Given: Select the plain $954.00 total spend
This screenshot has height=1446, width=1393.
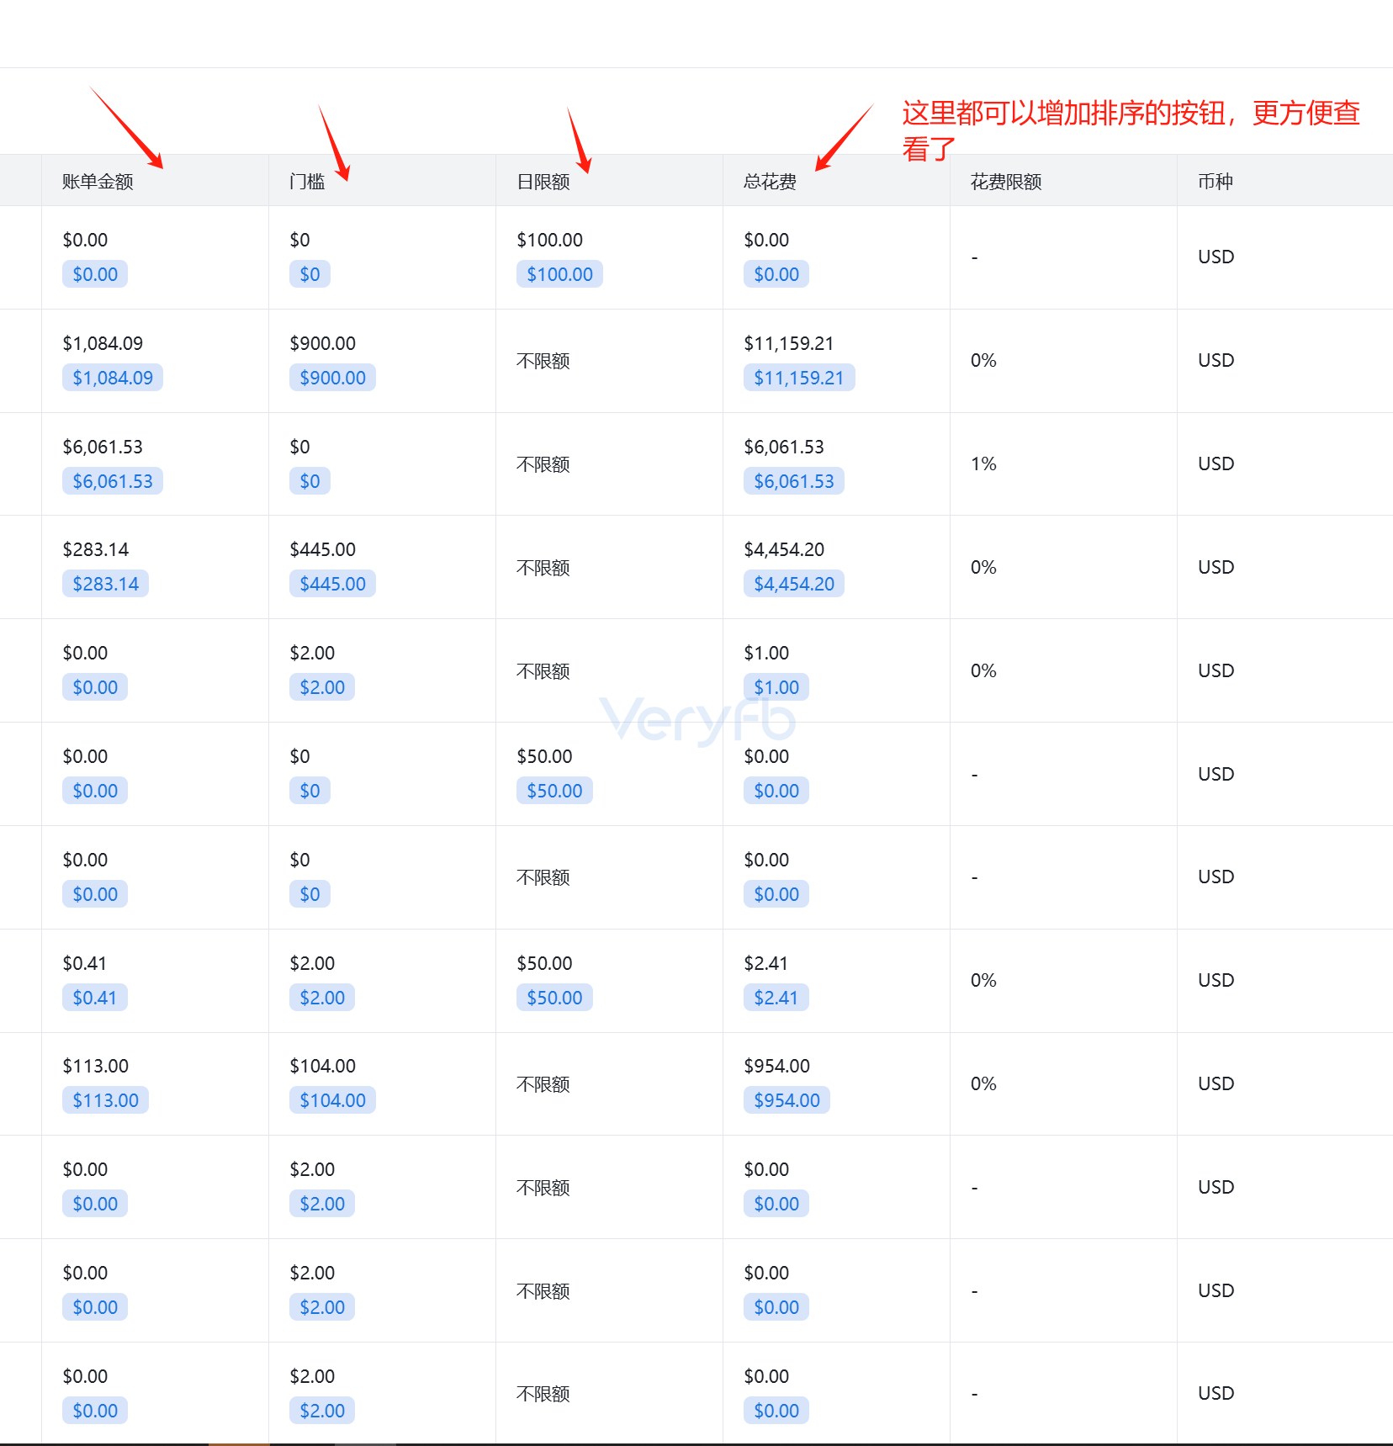Looking at the screenshot, I should (776, 1066).
